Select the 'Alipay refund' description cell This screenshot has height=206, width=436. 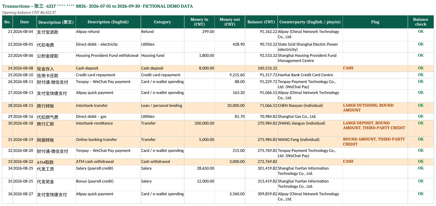108,35
